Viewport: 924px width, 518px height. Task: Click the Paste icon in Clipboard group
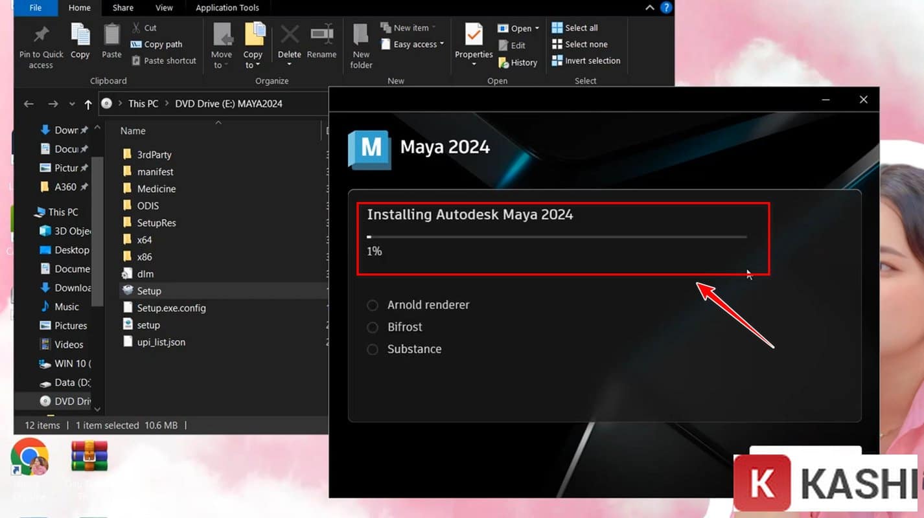111,35
